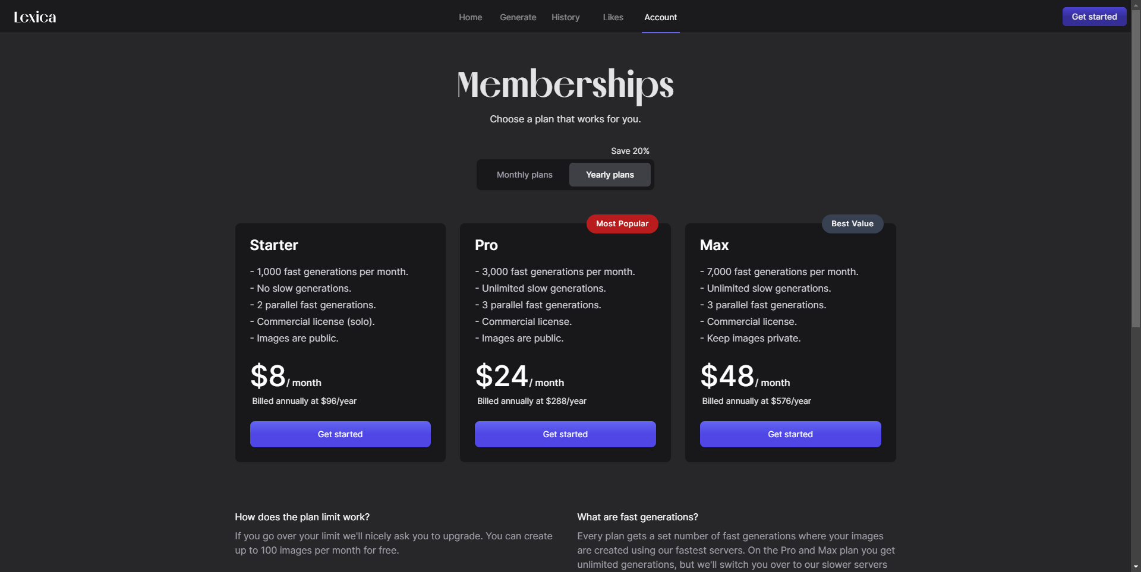Screen dimensions: 1141x572
Task: Select the Account tab
Action: click(x=661, y=17)
